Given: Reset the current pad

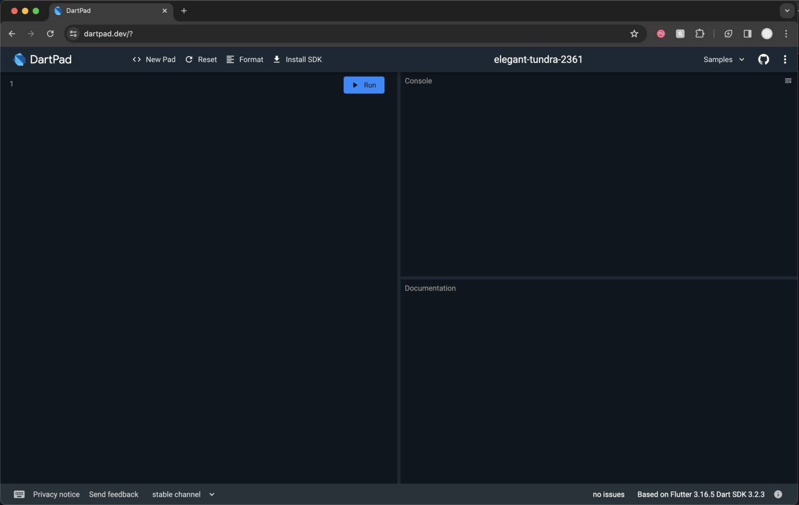Looking at the screenshot, I should (201, 59).
